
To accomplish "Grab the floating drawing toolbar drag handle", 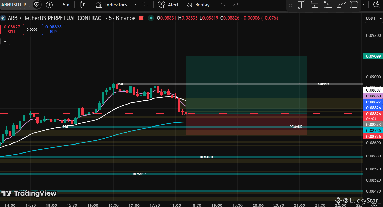I will coord(291,5).
